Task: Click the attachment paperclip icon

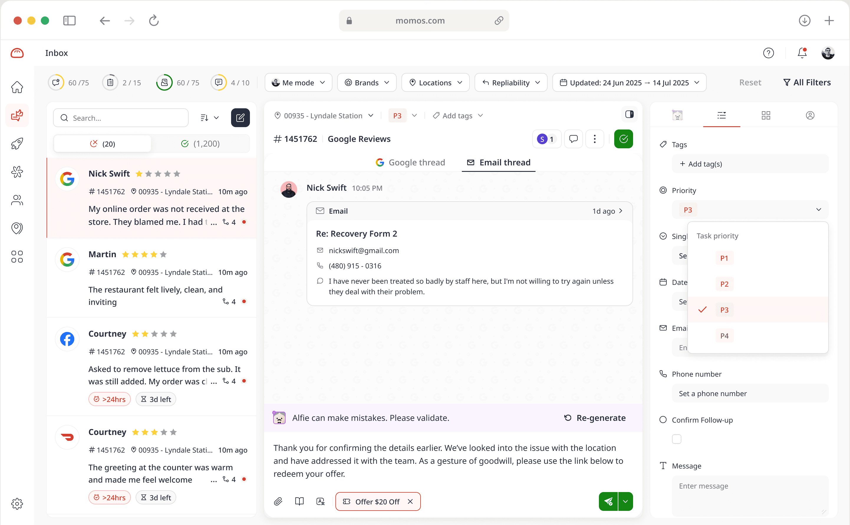Action: [x=278, y=501]
